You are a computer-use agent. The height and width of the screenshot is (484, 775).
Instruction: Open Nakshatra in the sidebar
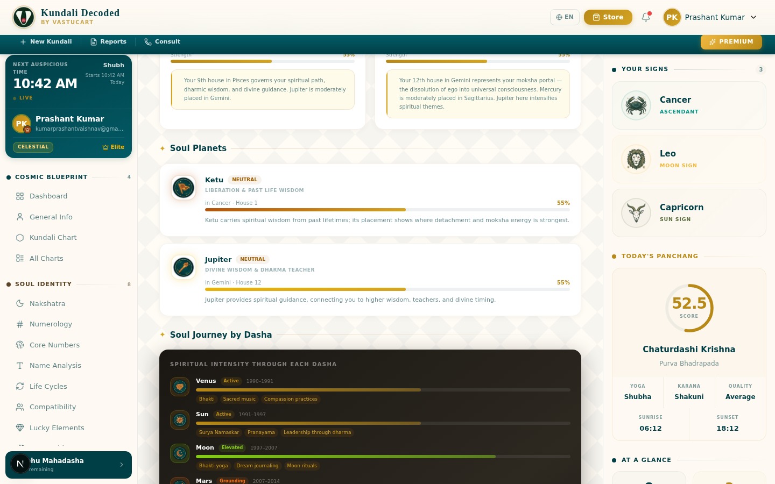click(x=47, y=304)
